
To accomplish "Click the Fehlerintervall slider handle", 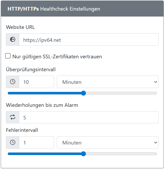I will tap(83, 154).
